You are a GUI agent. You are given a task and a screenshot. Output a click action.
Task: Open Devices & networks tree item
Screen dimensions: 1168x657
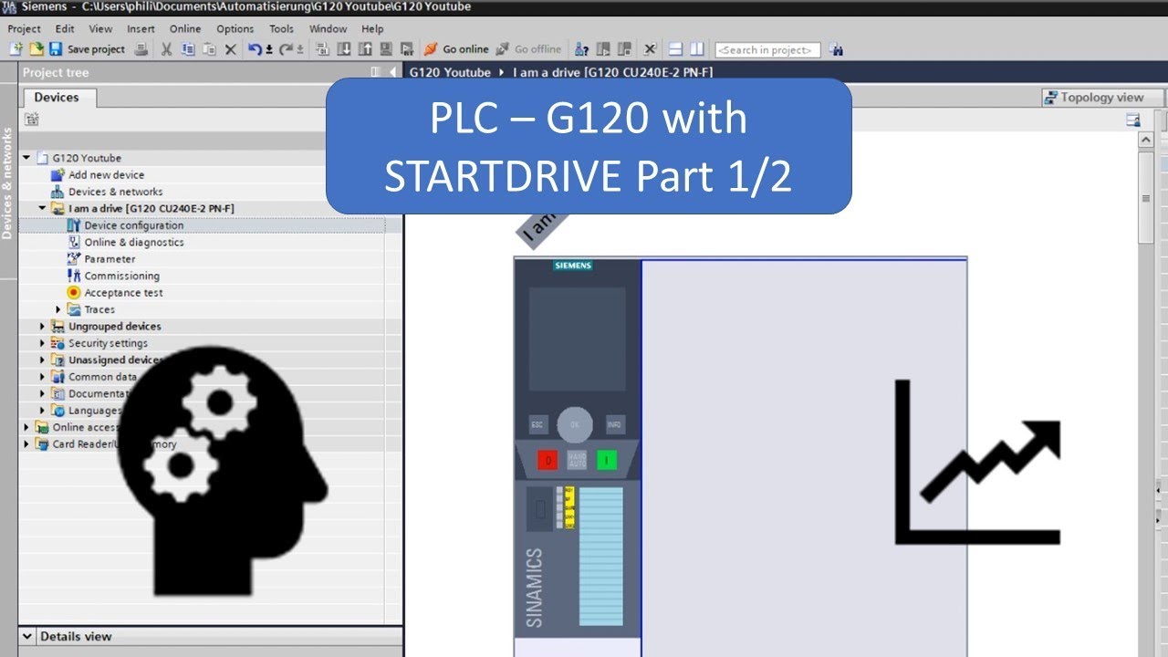point(107,192)
